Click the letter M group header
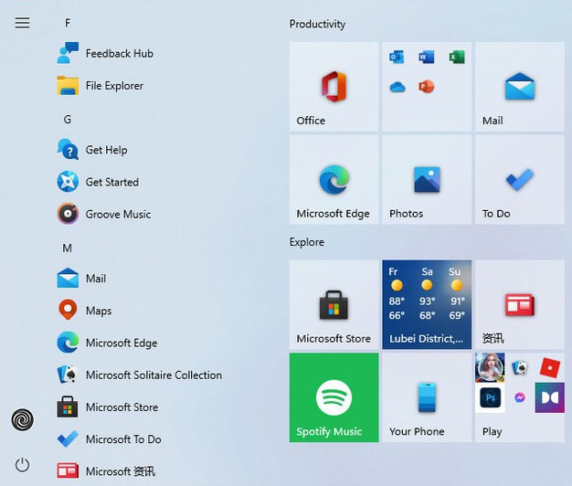This screenshot has width=572, height=486. [67, 248]
